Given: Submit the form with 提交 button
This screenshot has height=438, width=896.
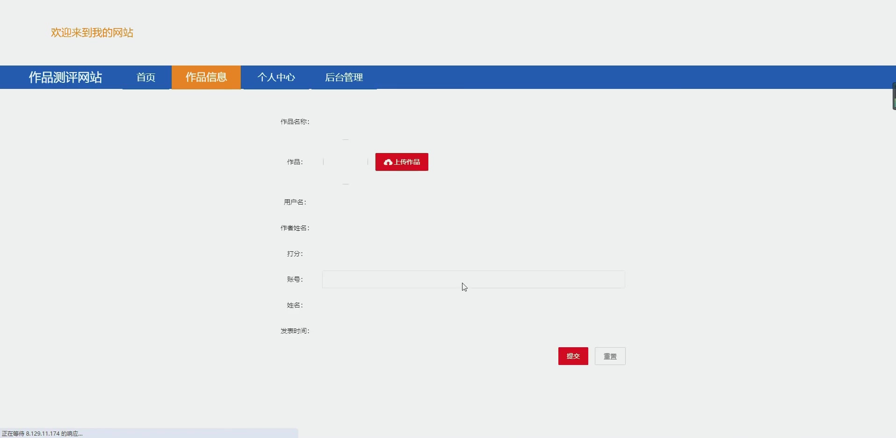Looking at the screenshot, I should 573,356.
